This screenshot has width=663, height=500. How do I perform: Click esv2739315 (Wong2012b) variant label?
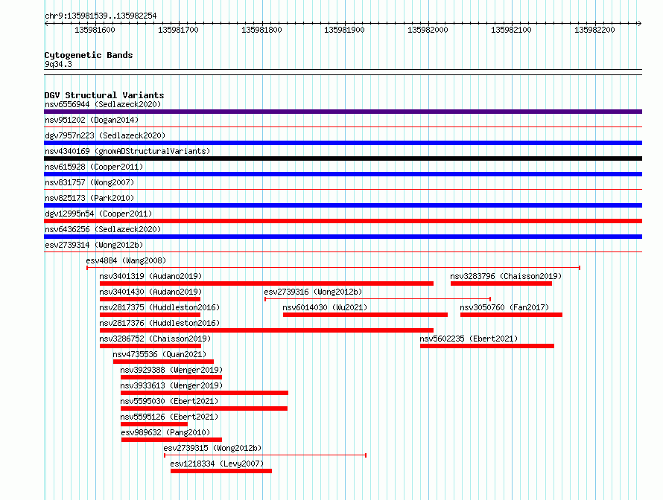pos(212,448)
